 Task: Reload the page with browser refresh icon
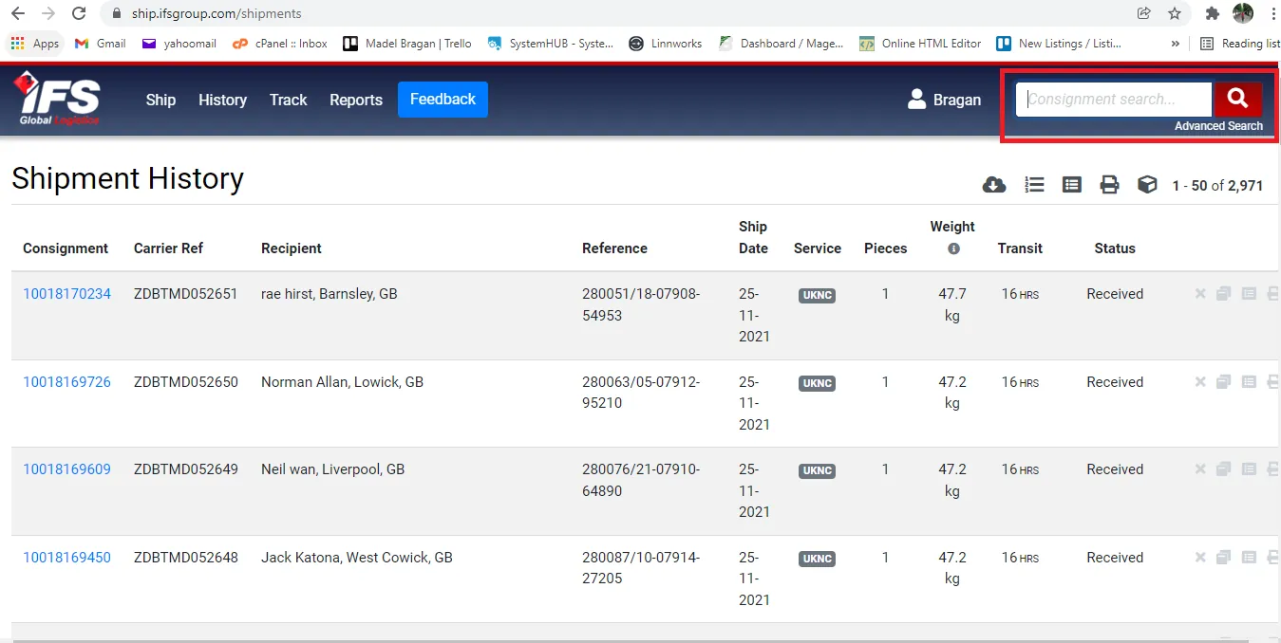(x=79, y=13)
